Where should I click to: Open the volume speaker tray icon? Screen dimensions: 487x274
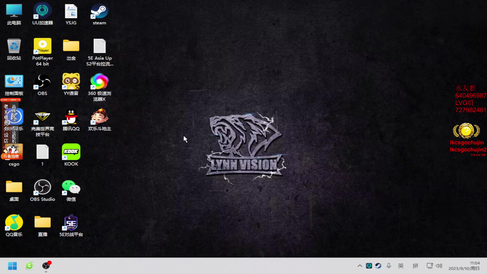point(439,266)
